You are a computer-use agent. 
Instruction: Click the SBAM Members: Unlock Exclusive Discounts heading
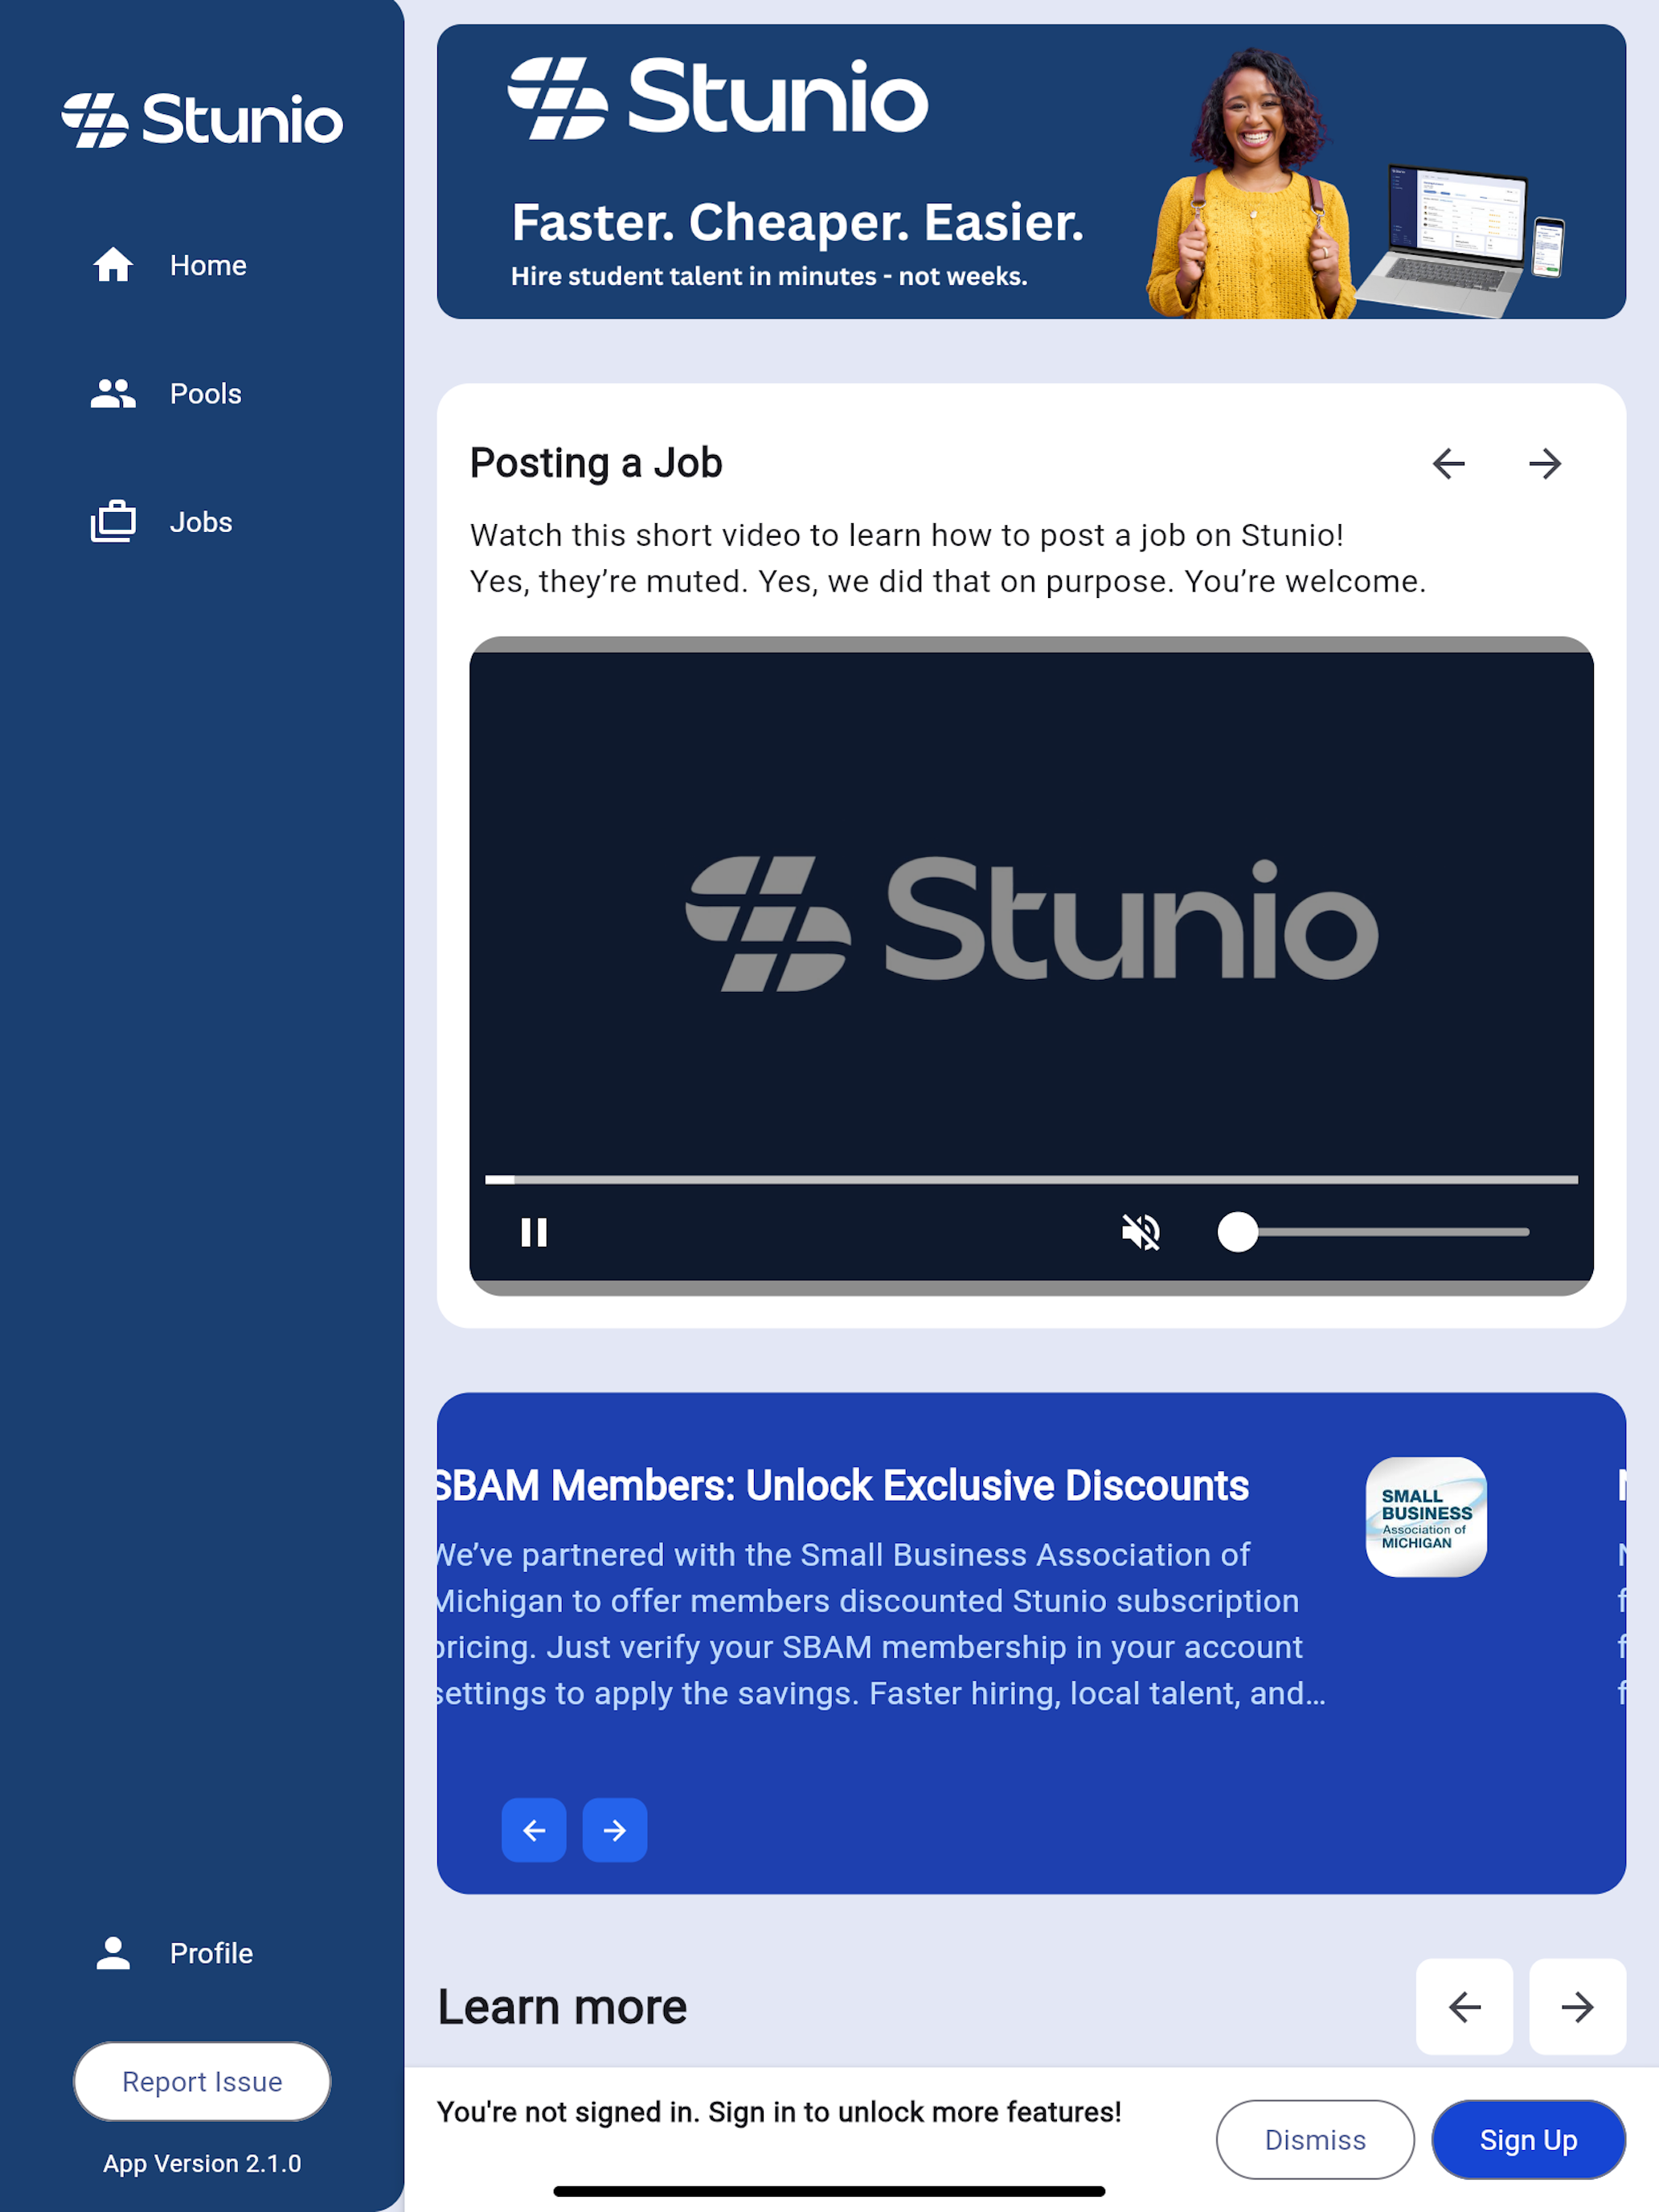[x=842, y=1486]
